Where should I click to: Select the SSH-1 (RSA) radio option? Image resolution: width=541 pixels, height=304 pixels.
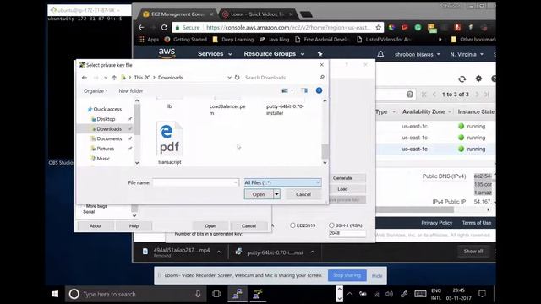(x=331, y=225)
